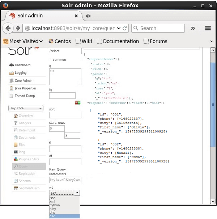Screen dimensions: 217x219
Task: Maximize the Firefox window
Action: [x=203, y=6]
